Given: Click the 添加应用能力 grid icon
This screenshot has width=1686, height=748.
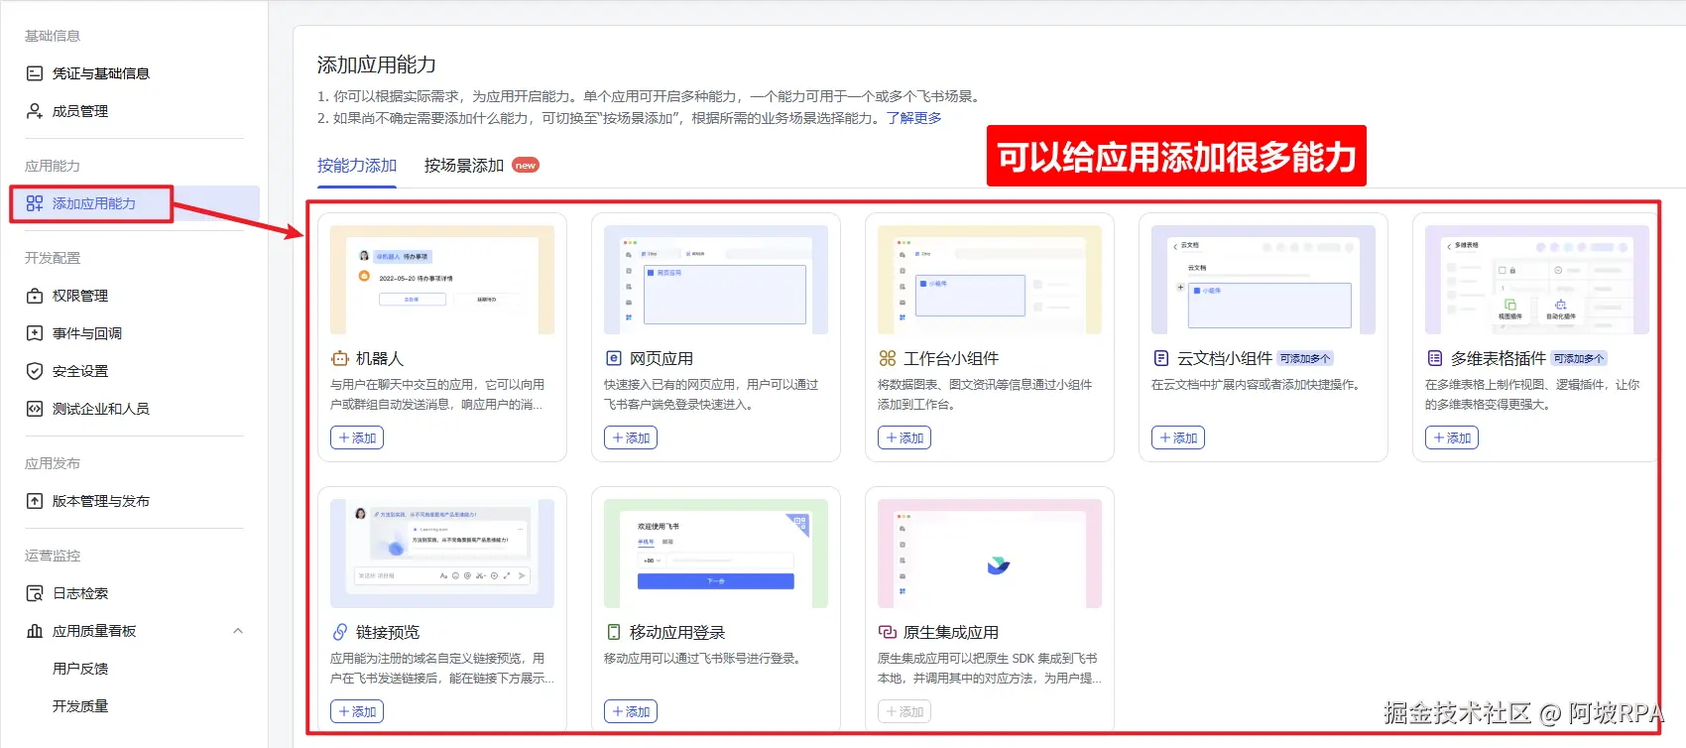Looking at the screenshot, I should point(35,203).
